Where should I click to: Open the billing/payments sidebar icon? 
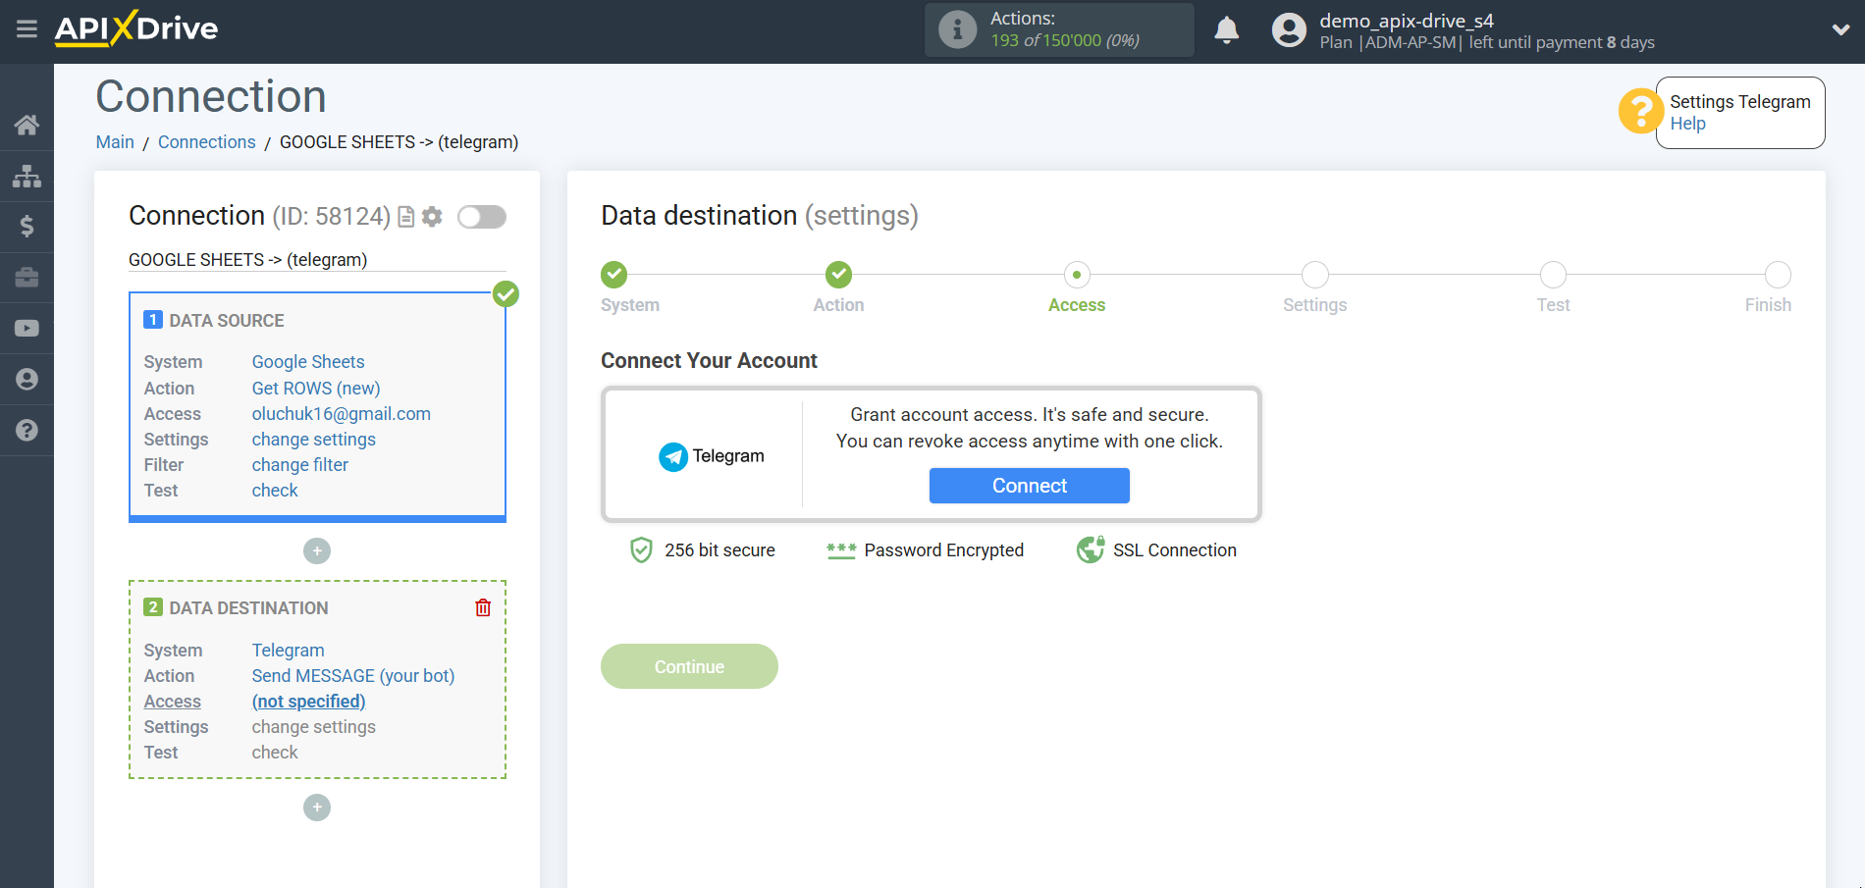click(27, 227)
